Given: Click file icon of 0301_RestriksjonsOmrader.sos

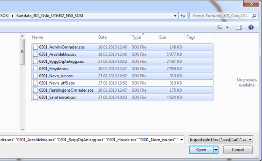Looking at the screenshot, I should (35, 90).
